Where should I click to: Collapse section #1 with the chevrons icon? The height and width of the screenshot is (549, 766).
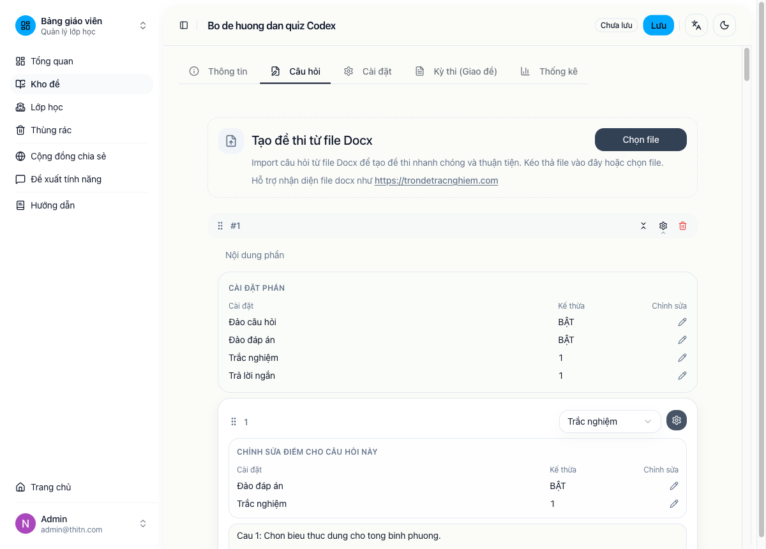tap(643, 226)
